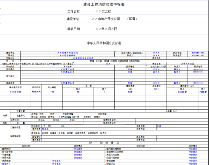Tick the 卧式罐 tank type checkbox

coord(99,114)
